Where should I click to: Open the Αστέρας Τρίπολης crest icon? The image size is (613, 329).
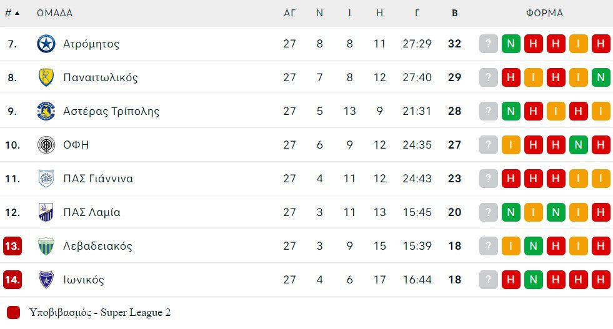[x=46, y=111]
